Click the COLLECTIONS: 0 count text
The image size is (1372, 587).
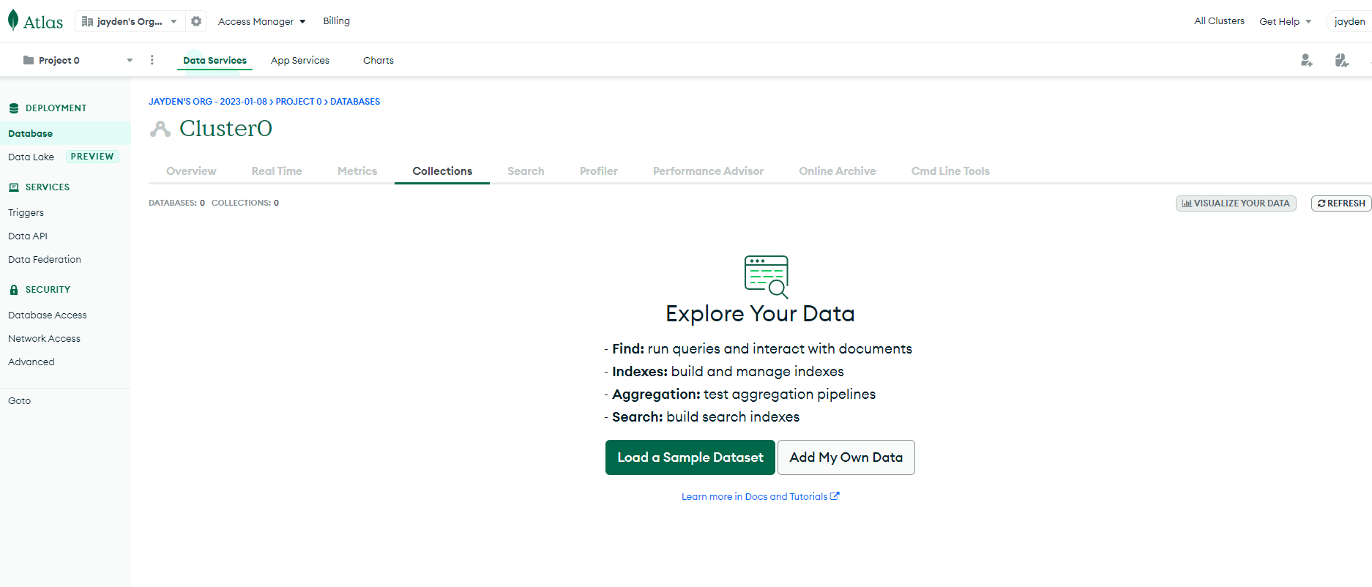[245, 203]
